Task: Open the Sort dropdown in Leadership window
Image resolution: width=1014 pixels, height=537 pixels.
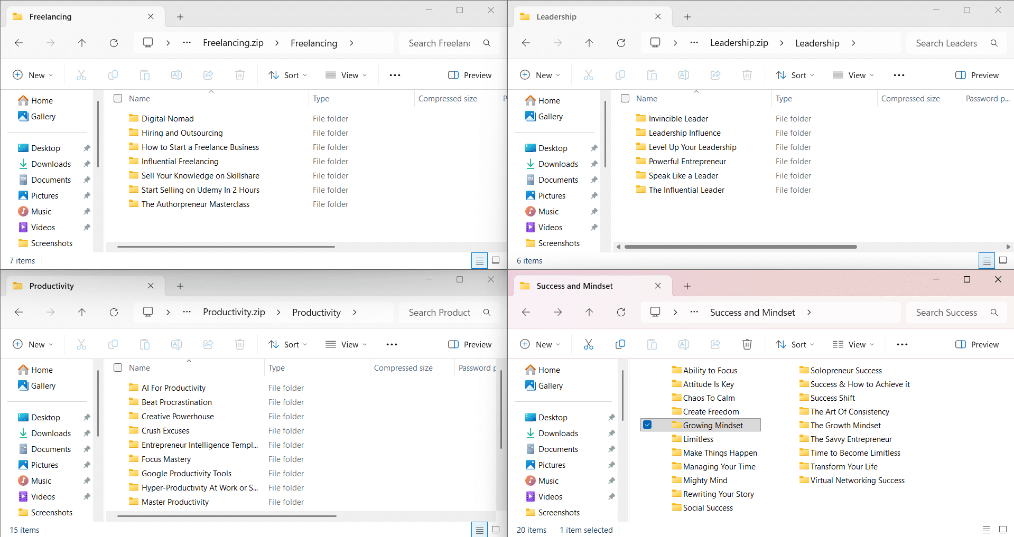Action: (x=794, y=75)
